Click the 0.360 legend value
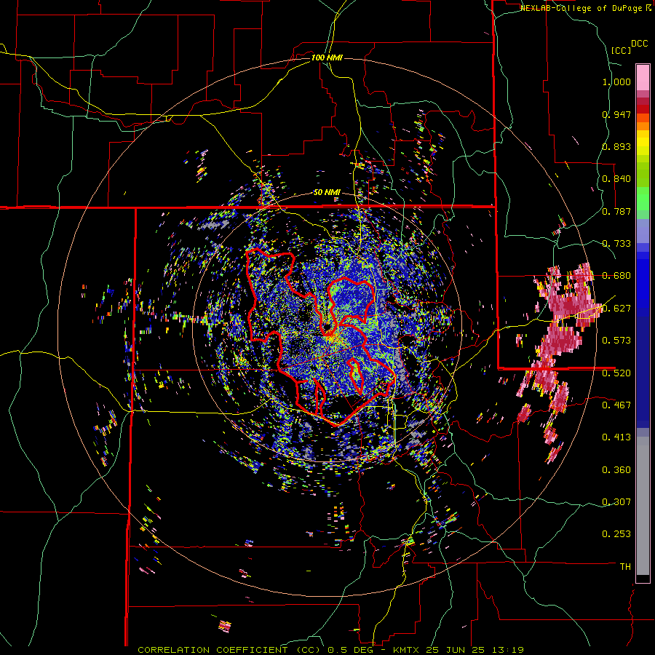 pos(616,470)
